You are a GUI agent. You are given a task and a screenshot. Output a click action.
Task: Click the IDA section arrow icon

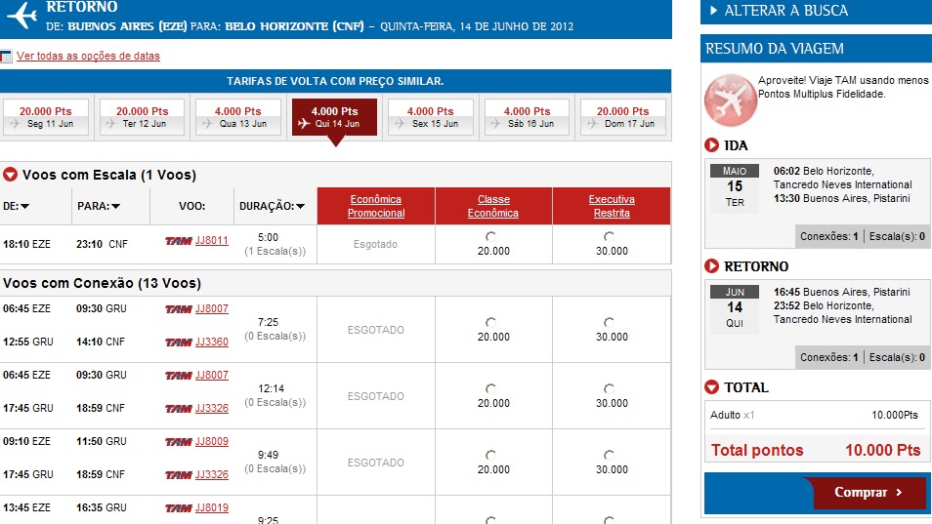click(x=711, y=145)
